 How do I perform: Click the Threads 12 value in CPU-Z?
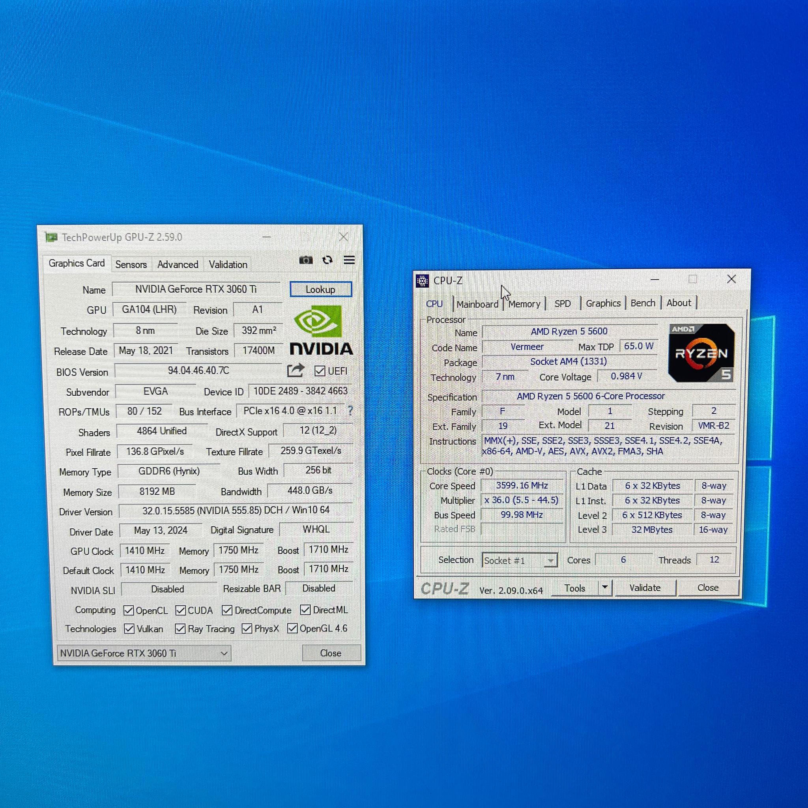click(x=714, y=559)
